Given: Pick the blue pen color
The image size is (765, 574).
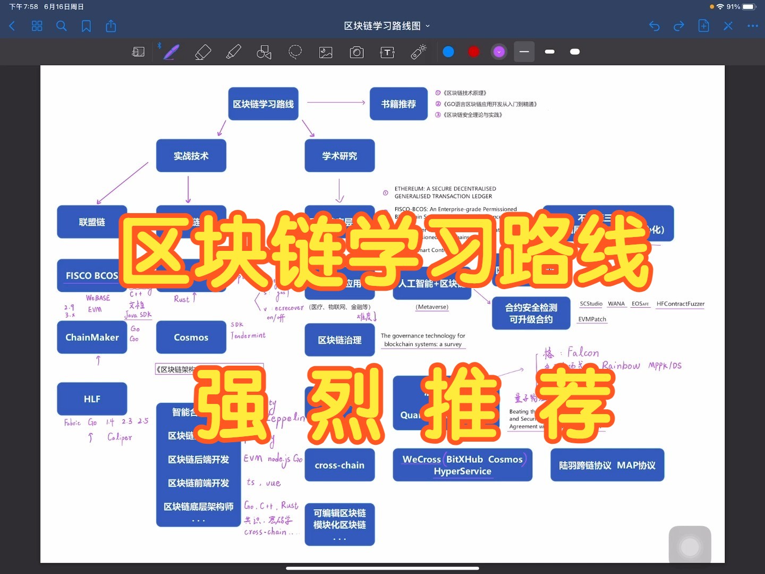Looking at the screenshot, I should (x=448, y=52).
